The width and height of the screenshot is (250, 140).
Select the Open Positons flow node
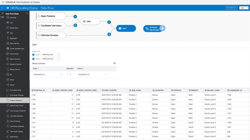[51, 16]
